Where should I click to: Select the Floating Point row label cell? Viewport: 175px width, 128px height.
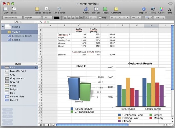point(65,40)
